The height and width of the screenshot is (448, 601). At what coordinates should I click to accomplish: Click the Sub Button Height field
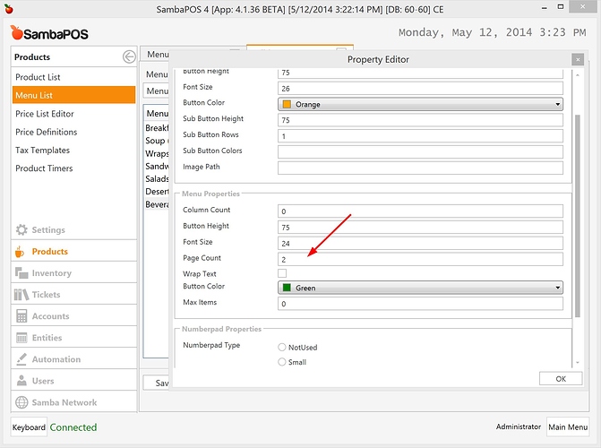(420, 120)
